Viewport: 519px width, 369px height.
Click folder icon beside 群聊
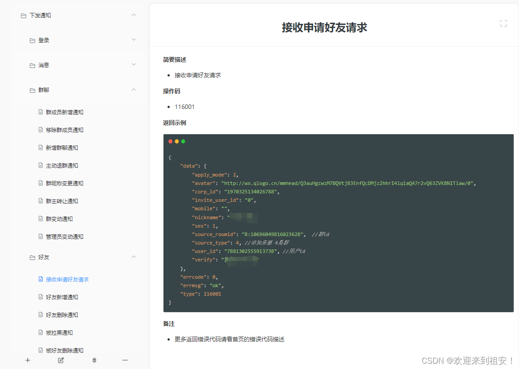pos(32,90)
